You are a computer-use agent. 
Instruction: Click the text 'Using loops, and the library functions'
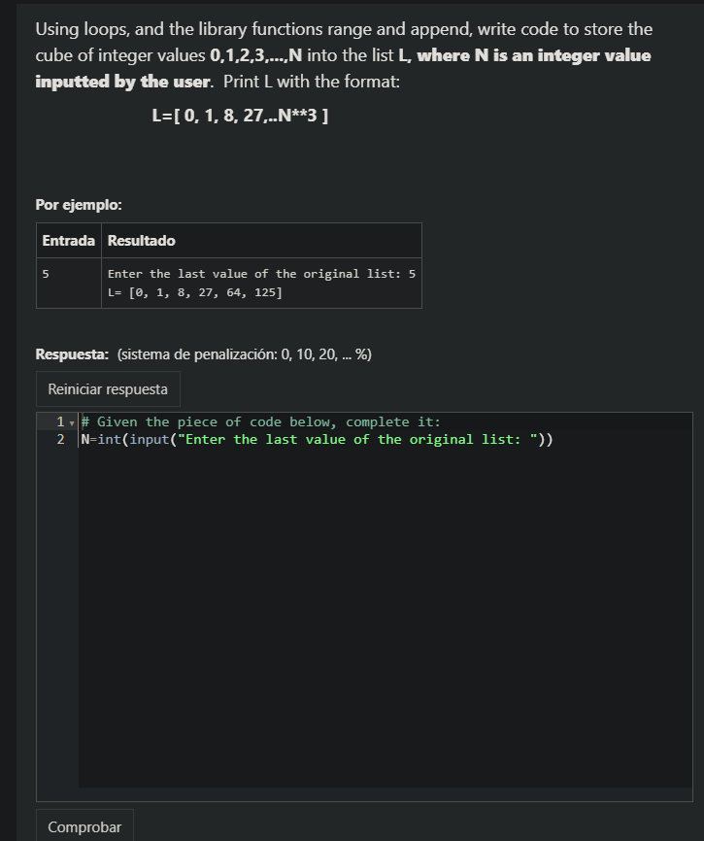[179, 29]
